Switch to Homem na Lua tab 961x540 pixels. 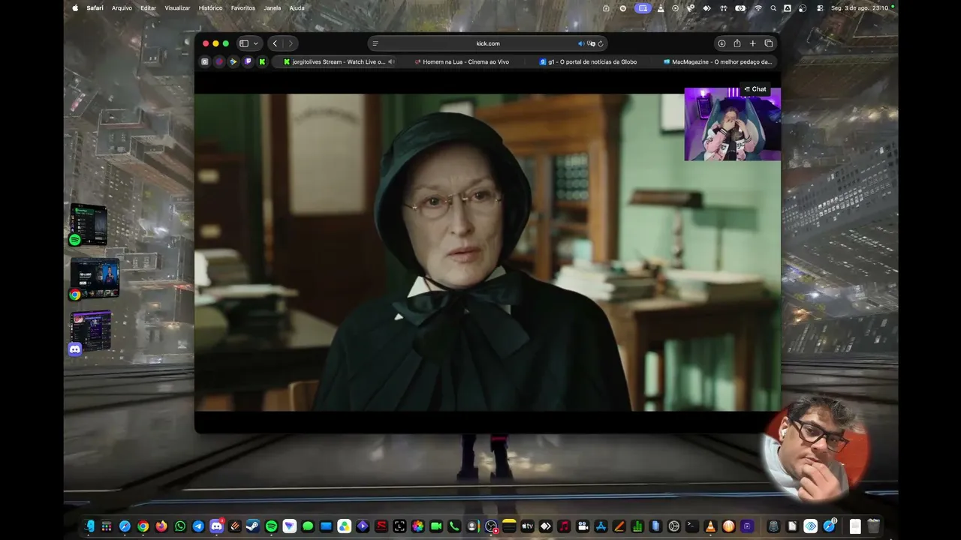462,61
